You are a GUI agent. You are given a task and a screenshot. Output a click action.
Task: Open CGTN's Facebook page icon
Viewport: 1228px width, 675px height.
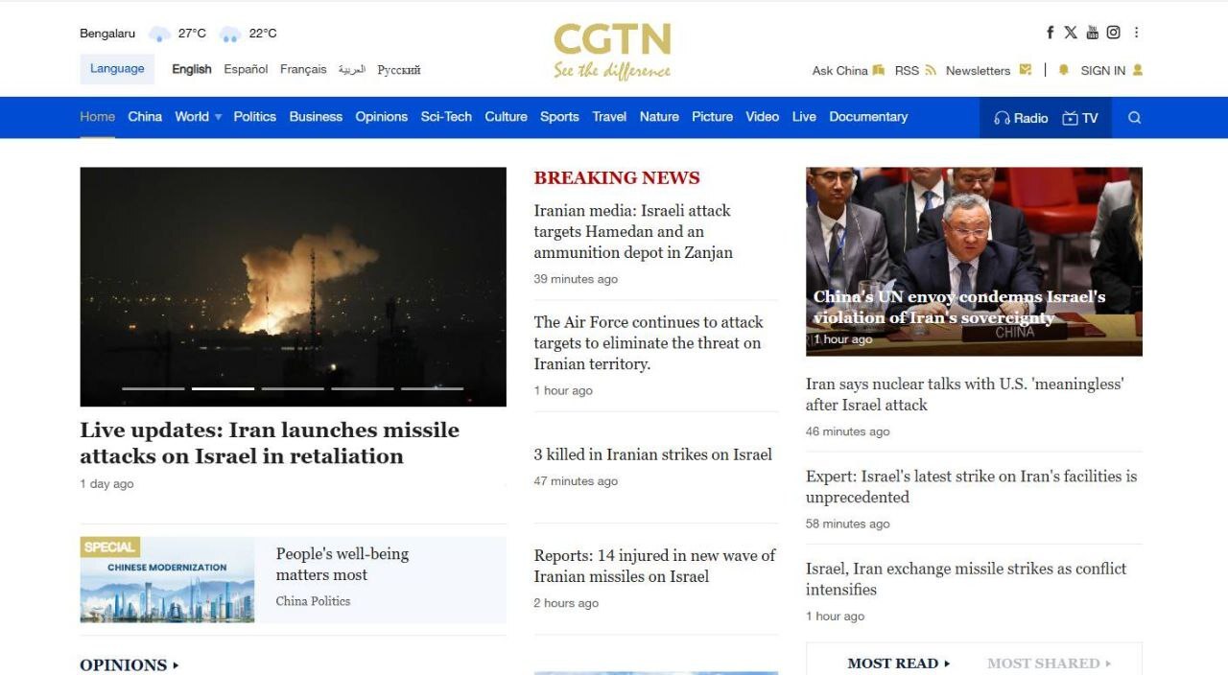(1051, 33)
